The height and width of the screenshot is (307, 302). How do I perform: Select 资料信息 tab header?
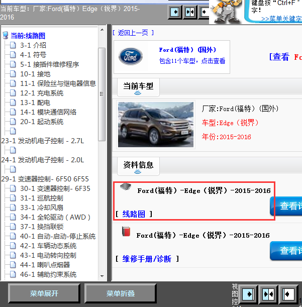(138, 166)
